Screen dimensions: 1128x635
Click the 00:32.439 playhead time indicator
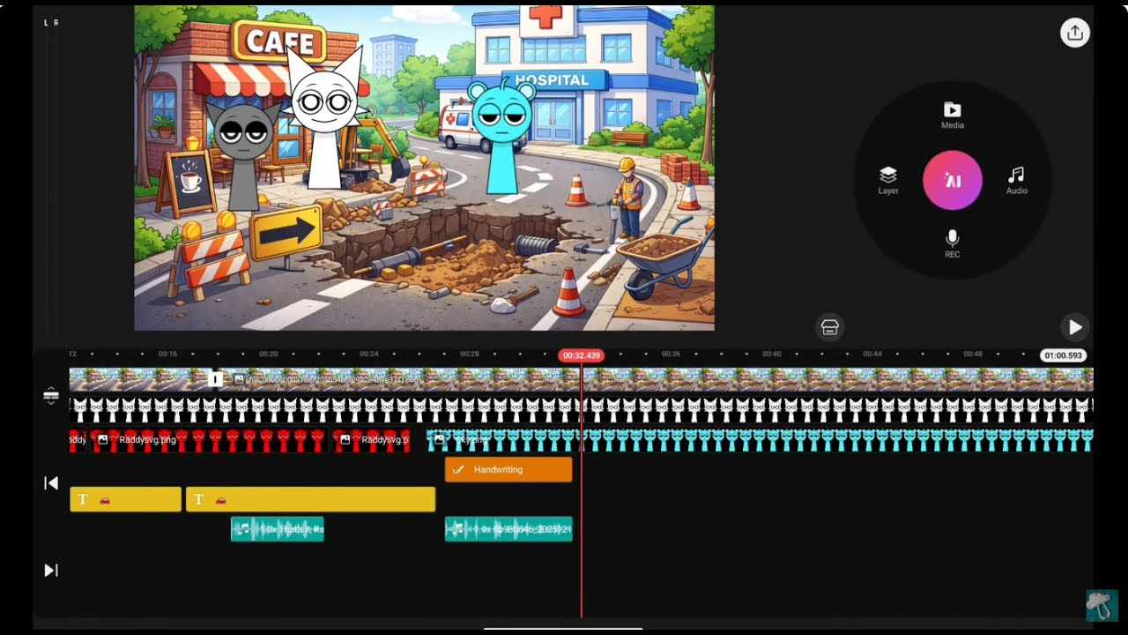(581, 355)
